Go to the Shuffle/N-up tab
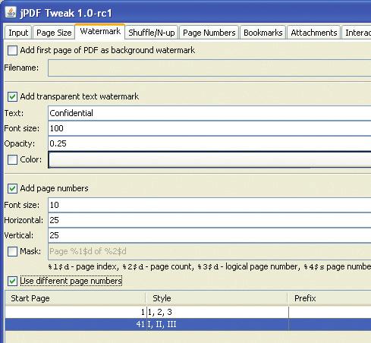The width and height of the screenshot is (371, 343). click(152, 33)
